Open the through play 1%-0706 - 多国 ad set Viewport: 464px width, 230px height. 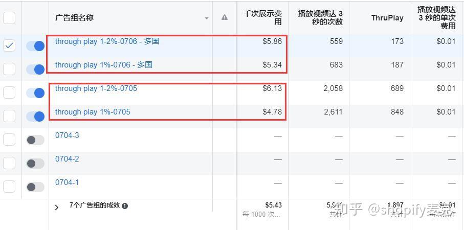[x=103, y=65]
